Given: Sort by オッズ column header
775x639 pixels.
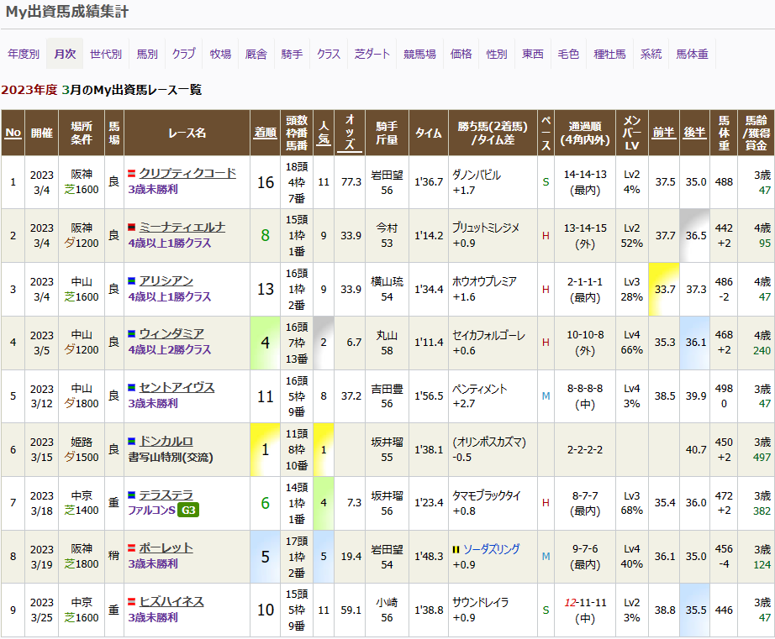Looking at the screenshot, I should click(350, 133).
